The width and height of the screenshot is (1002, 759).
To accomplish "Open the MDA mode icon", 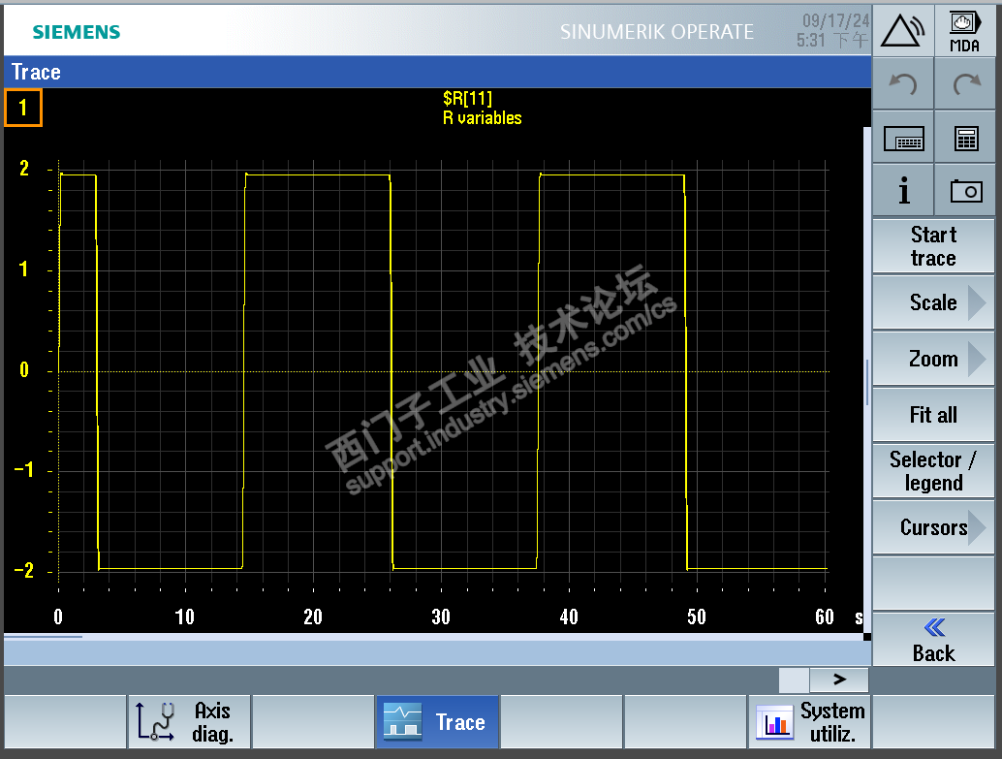I will coord(965,30).
